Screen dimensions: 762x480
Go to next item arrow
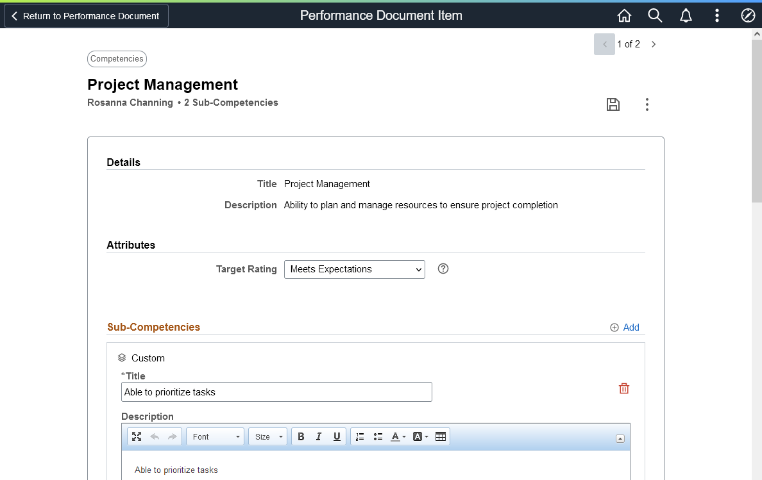tap(654, 44)
